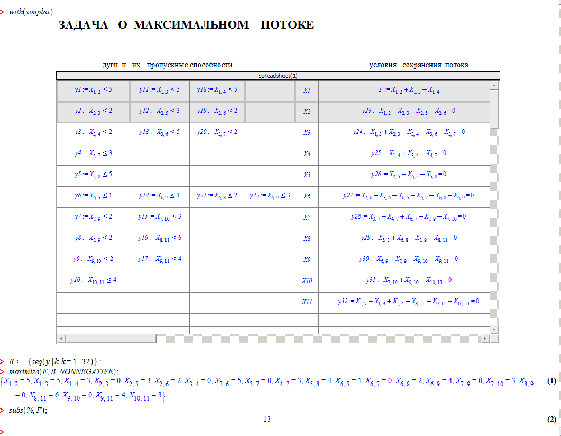The width and height of the screenshot is (561, 436).
Task: Click the output result 13
Action: (x=267, y=419)
